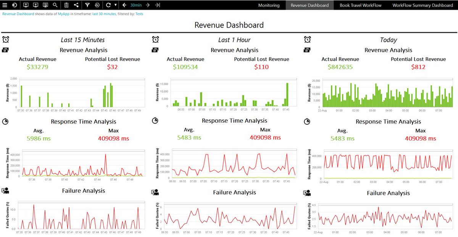Click failure analysis icon in Last 15 Minutes column
The image size is (458, 237).
(x=5, y=191)
